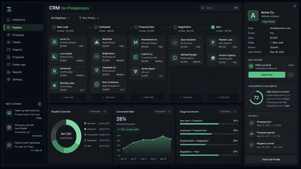Click the Stillwell Design ring icon
The image size is (301, 169).
click(x=175, y=58)
